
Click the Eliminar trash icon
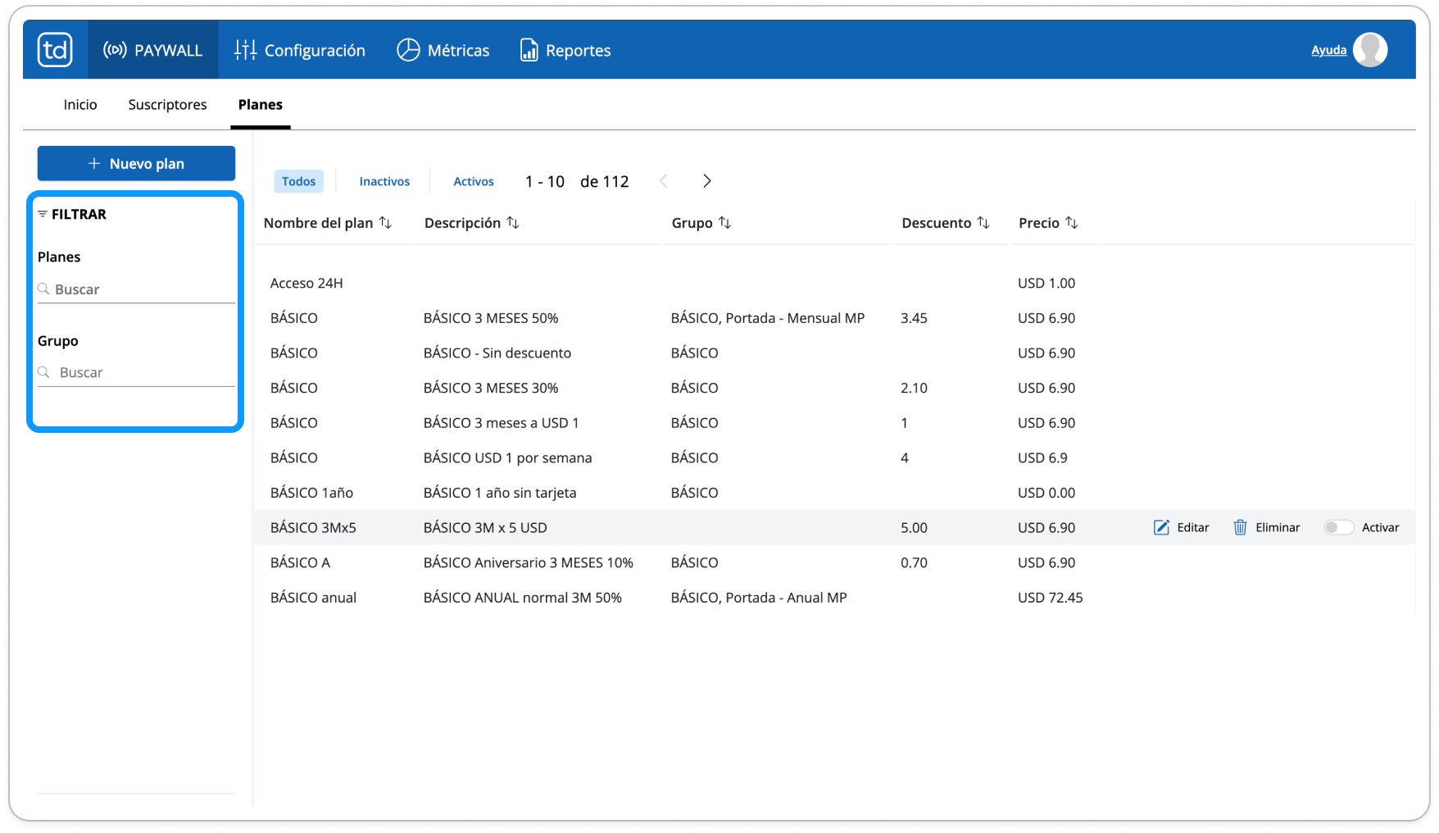[x=1241, y=527]
